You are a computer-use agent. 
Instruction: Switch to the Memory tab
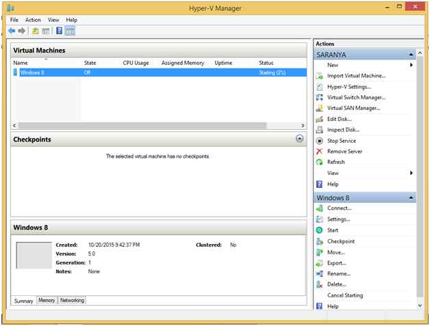[x=47, y=300]
